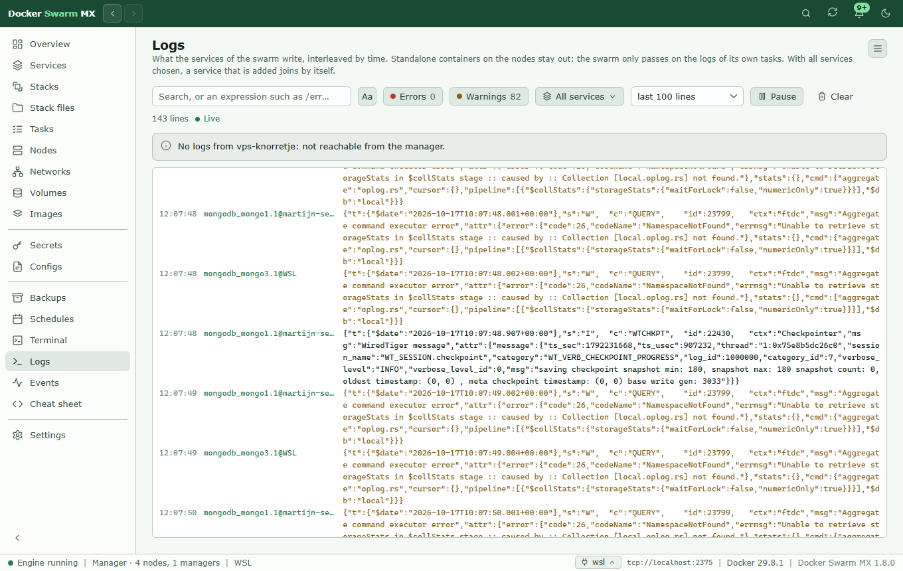
Task: Open Services in the sidebar
Action: point(68,65)
